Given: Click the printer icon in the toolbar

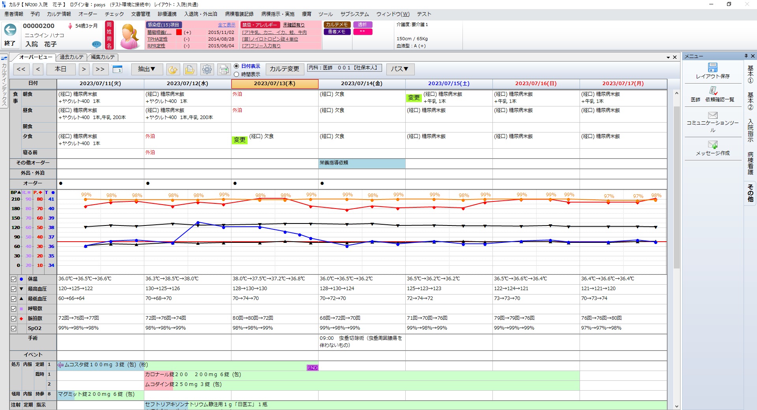Looking at the screenshot, I should 224,69.
